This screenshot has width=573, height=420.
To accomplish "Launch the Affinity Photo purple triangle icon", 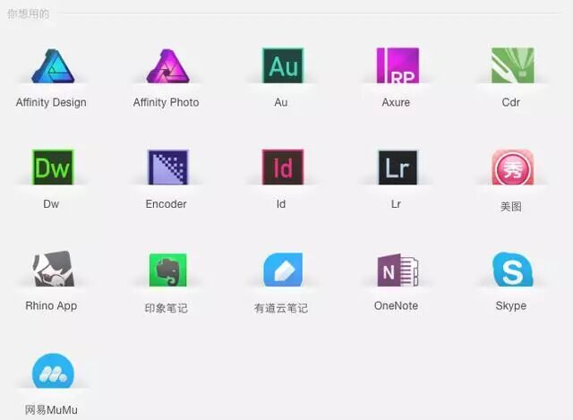I will coord(167,66).
